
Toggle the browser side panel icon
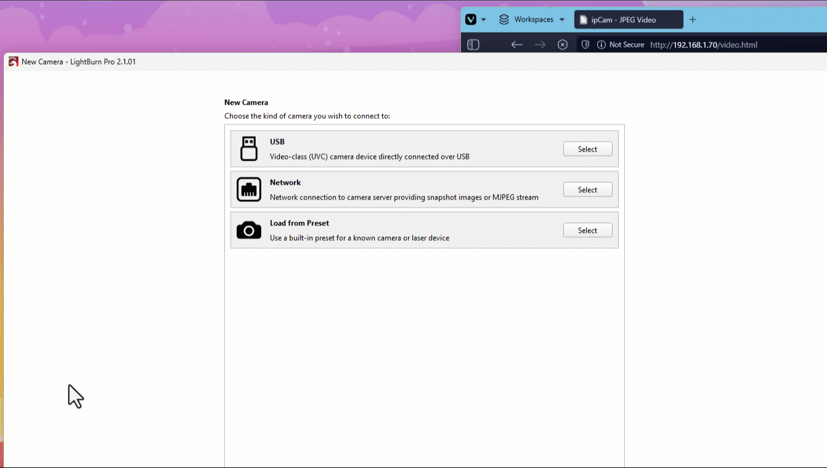tap(473, 44)
